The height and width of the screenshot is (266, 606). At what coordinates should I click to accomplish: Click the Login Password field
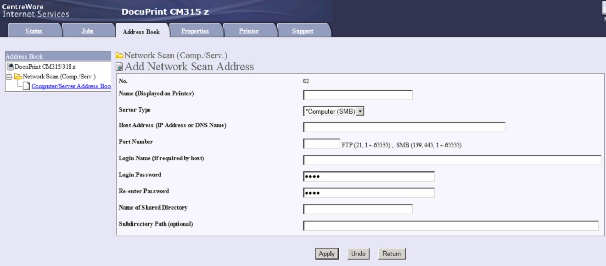(x=369, y=177)
